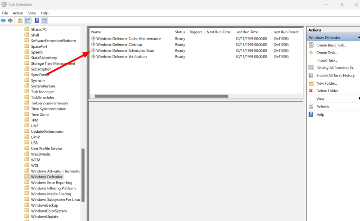Click Refresh action text
The width and height of the screenshot is (360, 221).
pos(323,107)
